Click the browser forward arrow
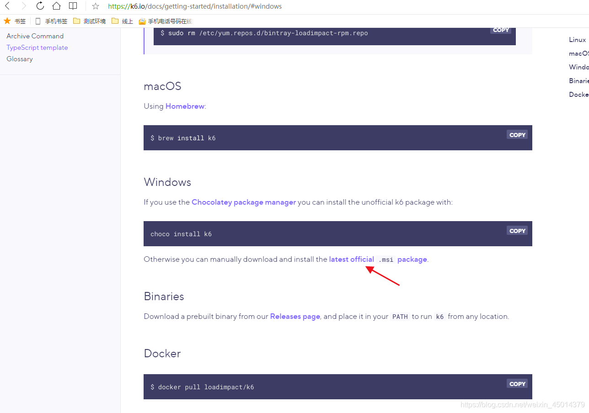This screenshot has height=413, width=589. (24, 6)
